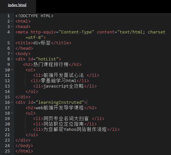Click the Content-Type attribute value
The width and height of the screenshot is (171, 155).
(x=76, y=32)
